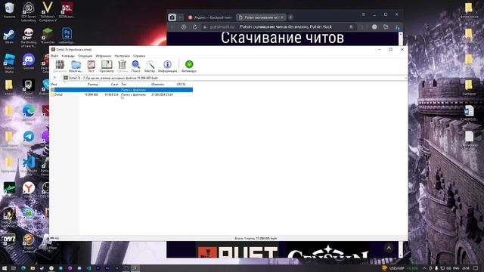Sort by Размер column header
The height and width of the screenshot is (272, 484).
[93, 84]
